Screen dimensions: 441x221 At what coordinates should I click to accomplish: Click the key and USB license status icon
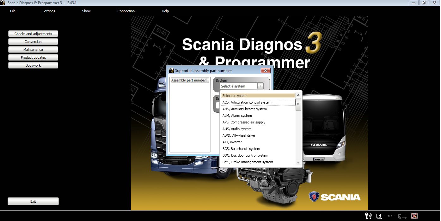(368, 216)
